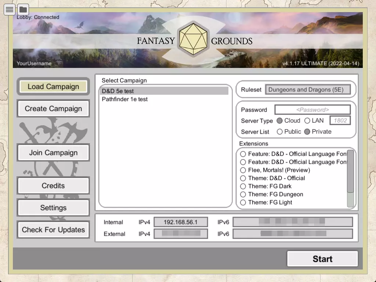376x282 pixels.
Task: Enable Theme: D&D - Official extension
Action: click(x=243, y=178)
